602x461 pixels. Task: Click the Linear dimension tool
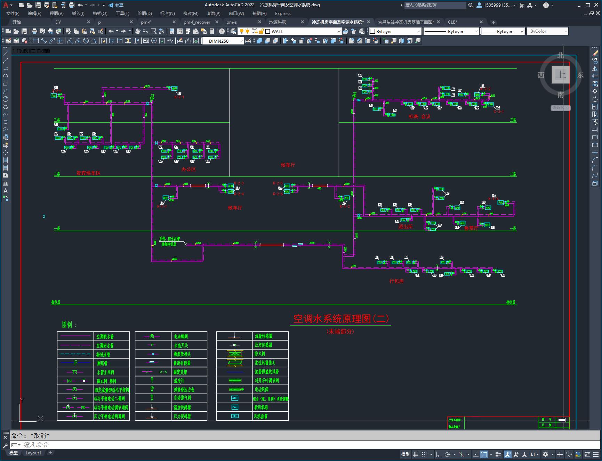pyautogui.click(x=35, y=41)
